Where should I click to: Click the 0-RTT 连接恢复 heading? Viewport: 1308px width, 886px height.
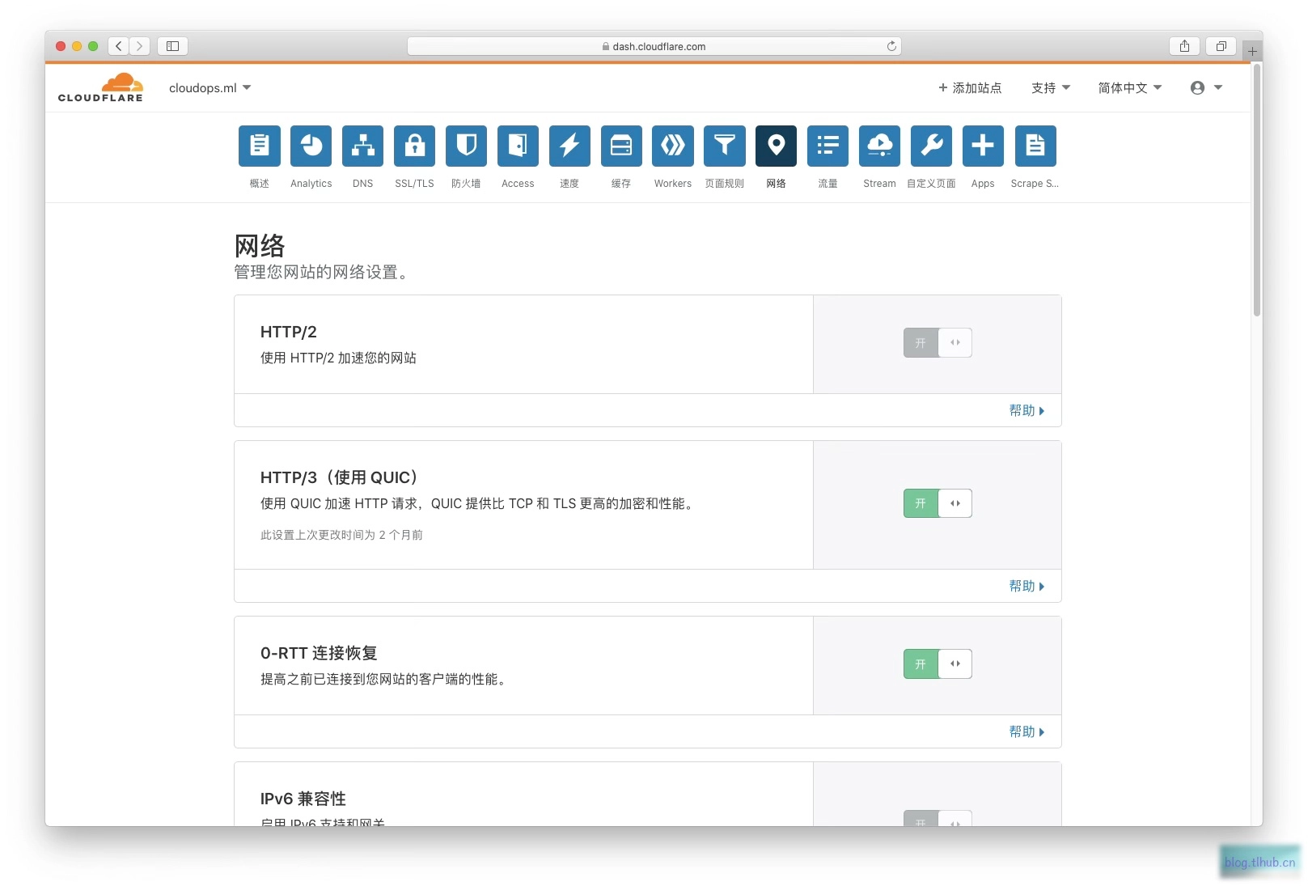pyautogui.click(x=319, y=653)
